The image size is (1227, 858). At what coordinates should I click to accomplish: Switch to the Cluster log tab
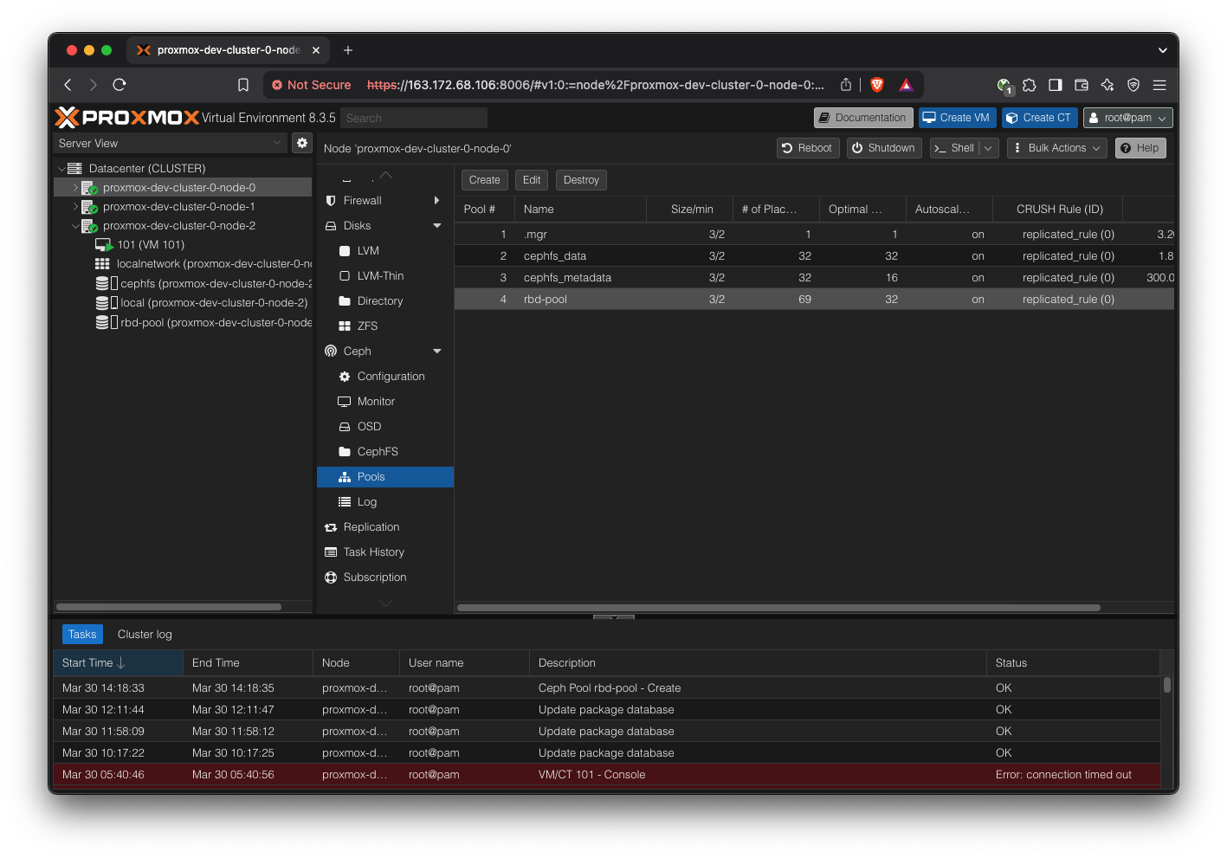point(145,635)
